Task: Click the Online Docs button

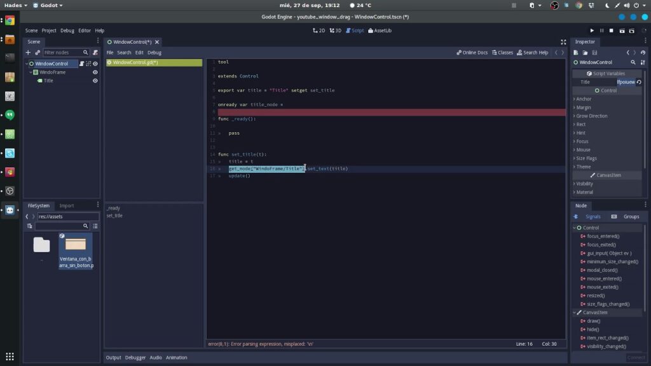Action: pyautogui.click(x=472, y=53)
